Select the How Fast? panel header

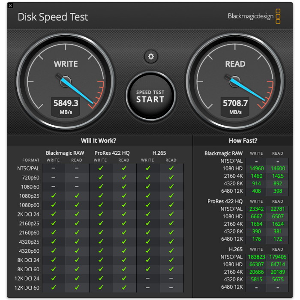click(x=243, y=141)
